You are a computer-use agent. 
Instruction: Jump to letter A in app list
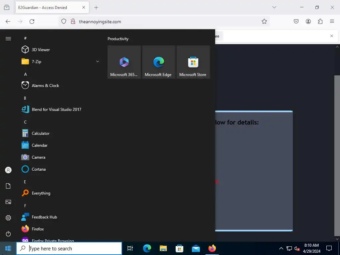point(25,74)
